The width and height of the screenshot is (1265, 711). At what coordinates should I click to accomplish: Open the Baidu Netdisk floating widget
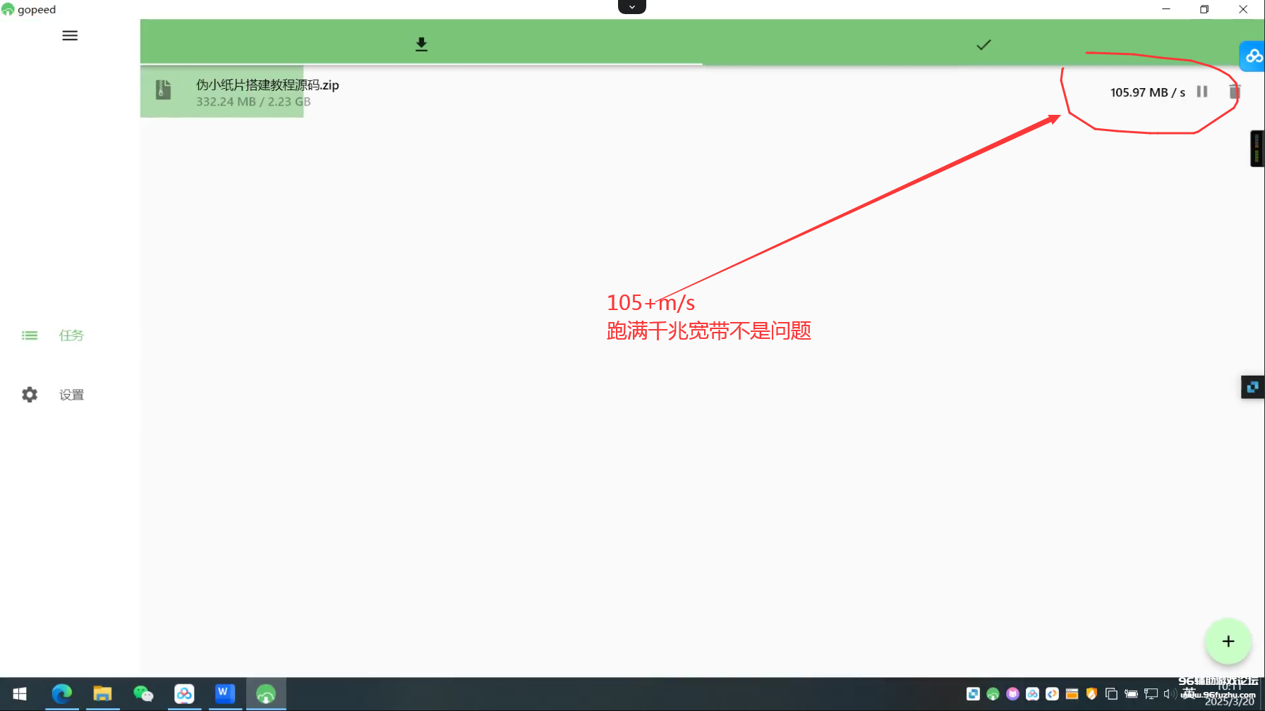(1253, 56)
